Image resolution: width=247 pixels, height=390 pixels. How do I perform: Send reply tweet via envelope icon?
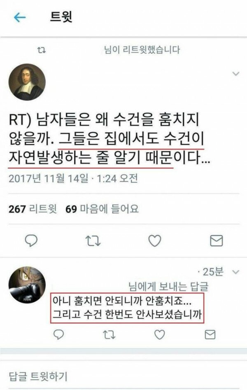210,334
